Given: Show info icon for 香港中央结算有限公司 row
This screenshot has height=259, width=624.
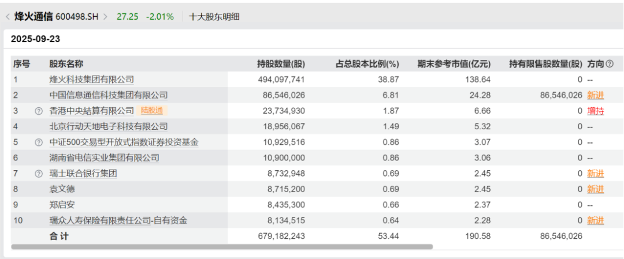Looking at the screenshot, I should click(39, 111).
